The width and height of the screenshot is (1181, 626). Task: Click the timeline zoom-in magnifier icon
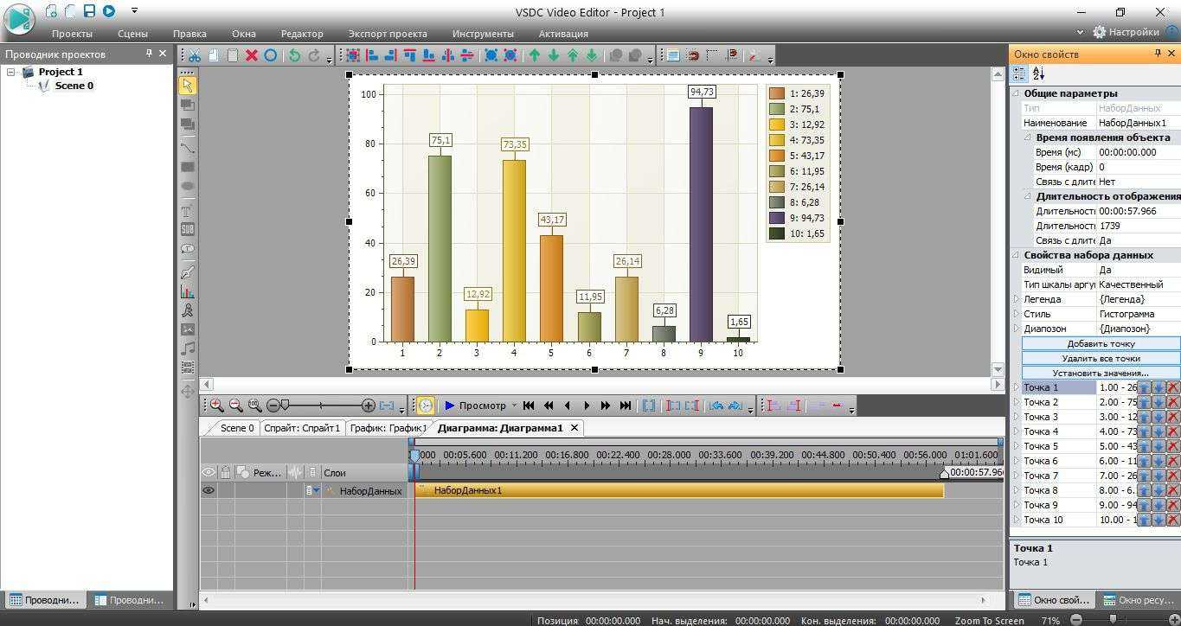[216, 405]
